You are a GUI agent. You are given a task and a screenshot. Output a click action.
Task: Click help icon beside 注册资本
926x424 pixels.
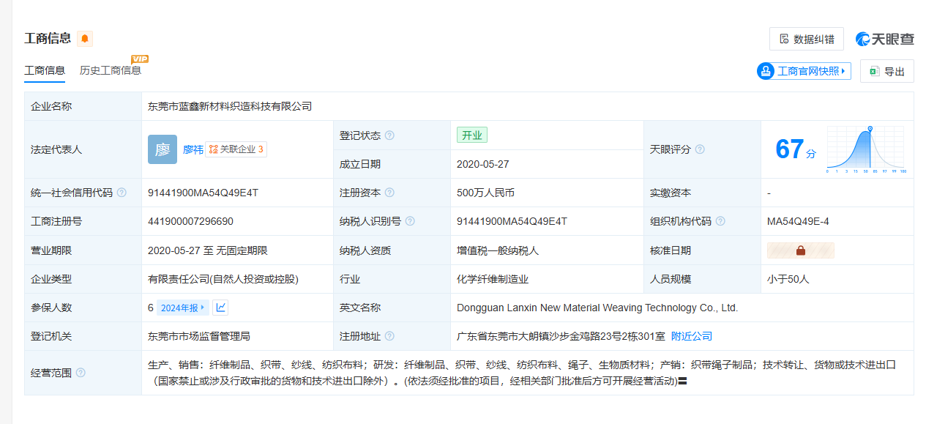click(389, 193)
